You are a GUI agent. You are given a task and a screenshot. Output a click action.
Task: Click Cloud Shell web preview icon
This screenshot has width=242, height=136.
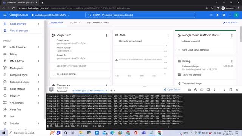[x=202, y=90]
